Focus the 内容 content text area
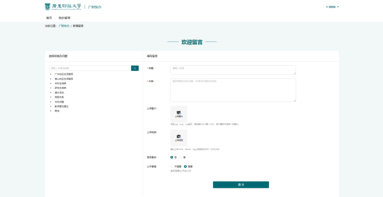The height and width of the screenshot is (197, 383). click(233, 90)
